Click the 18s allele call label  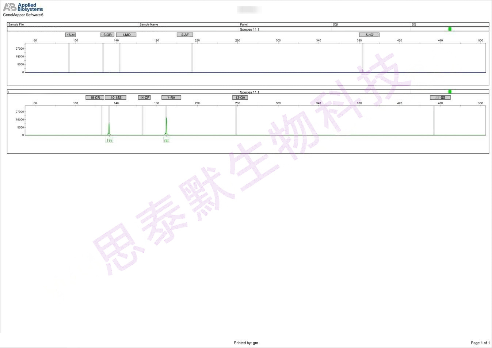[109, 140]
